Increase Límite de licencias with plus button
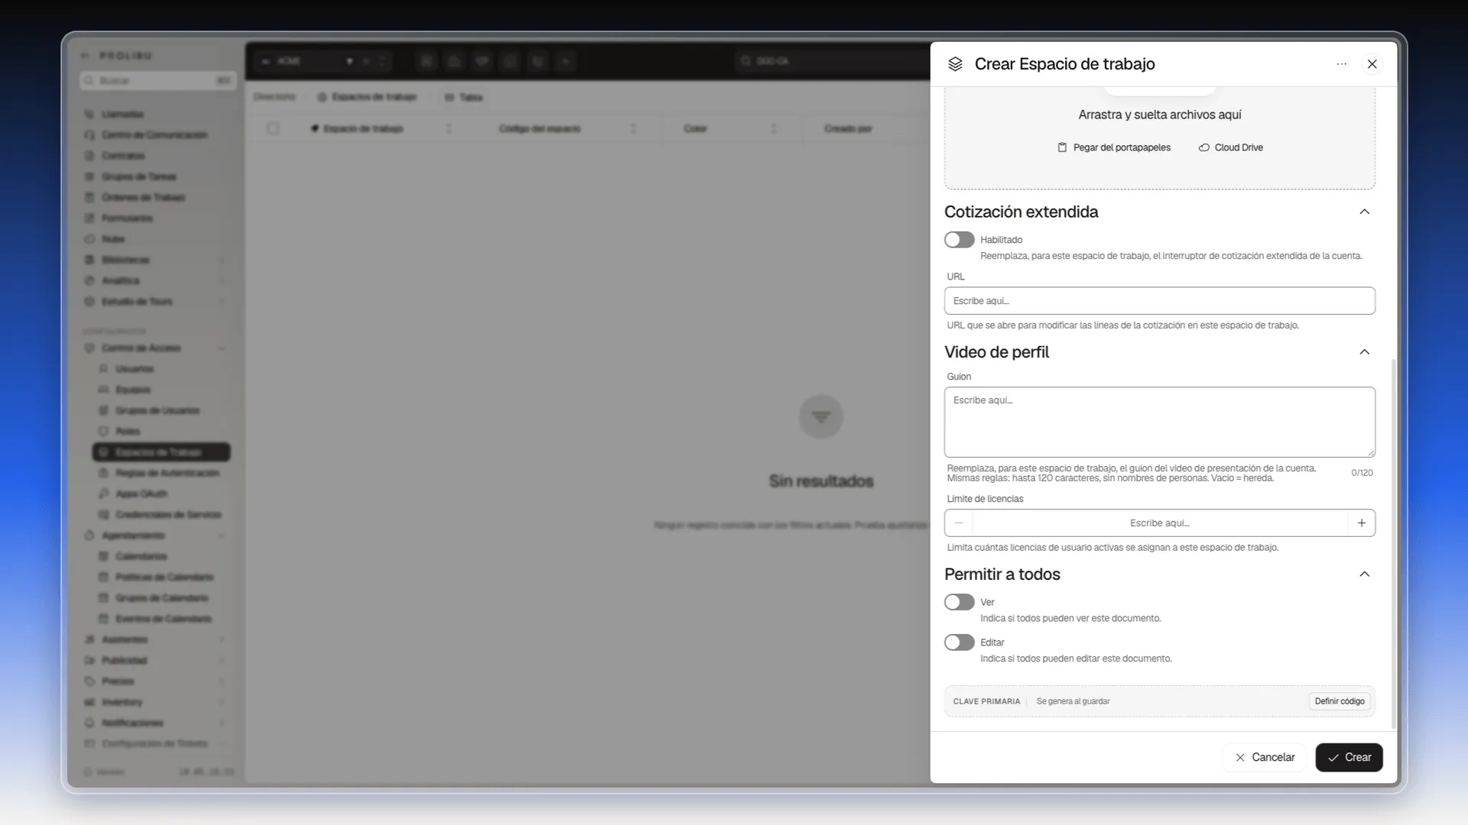This screenshot has height=825, width=1468. tap(1362, 523)
